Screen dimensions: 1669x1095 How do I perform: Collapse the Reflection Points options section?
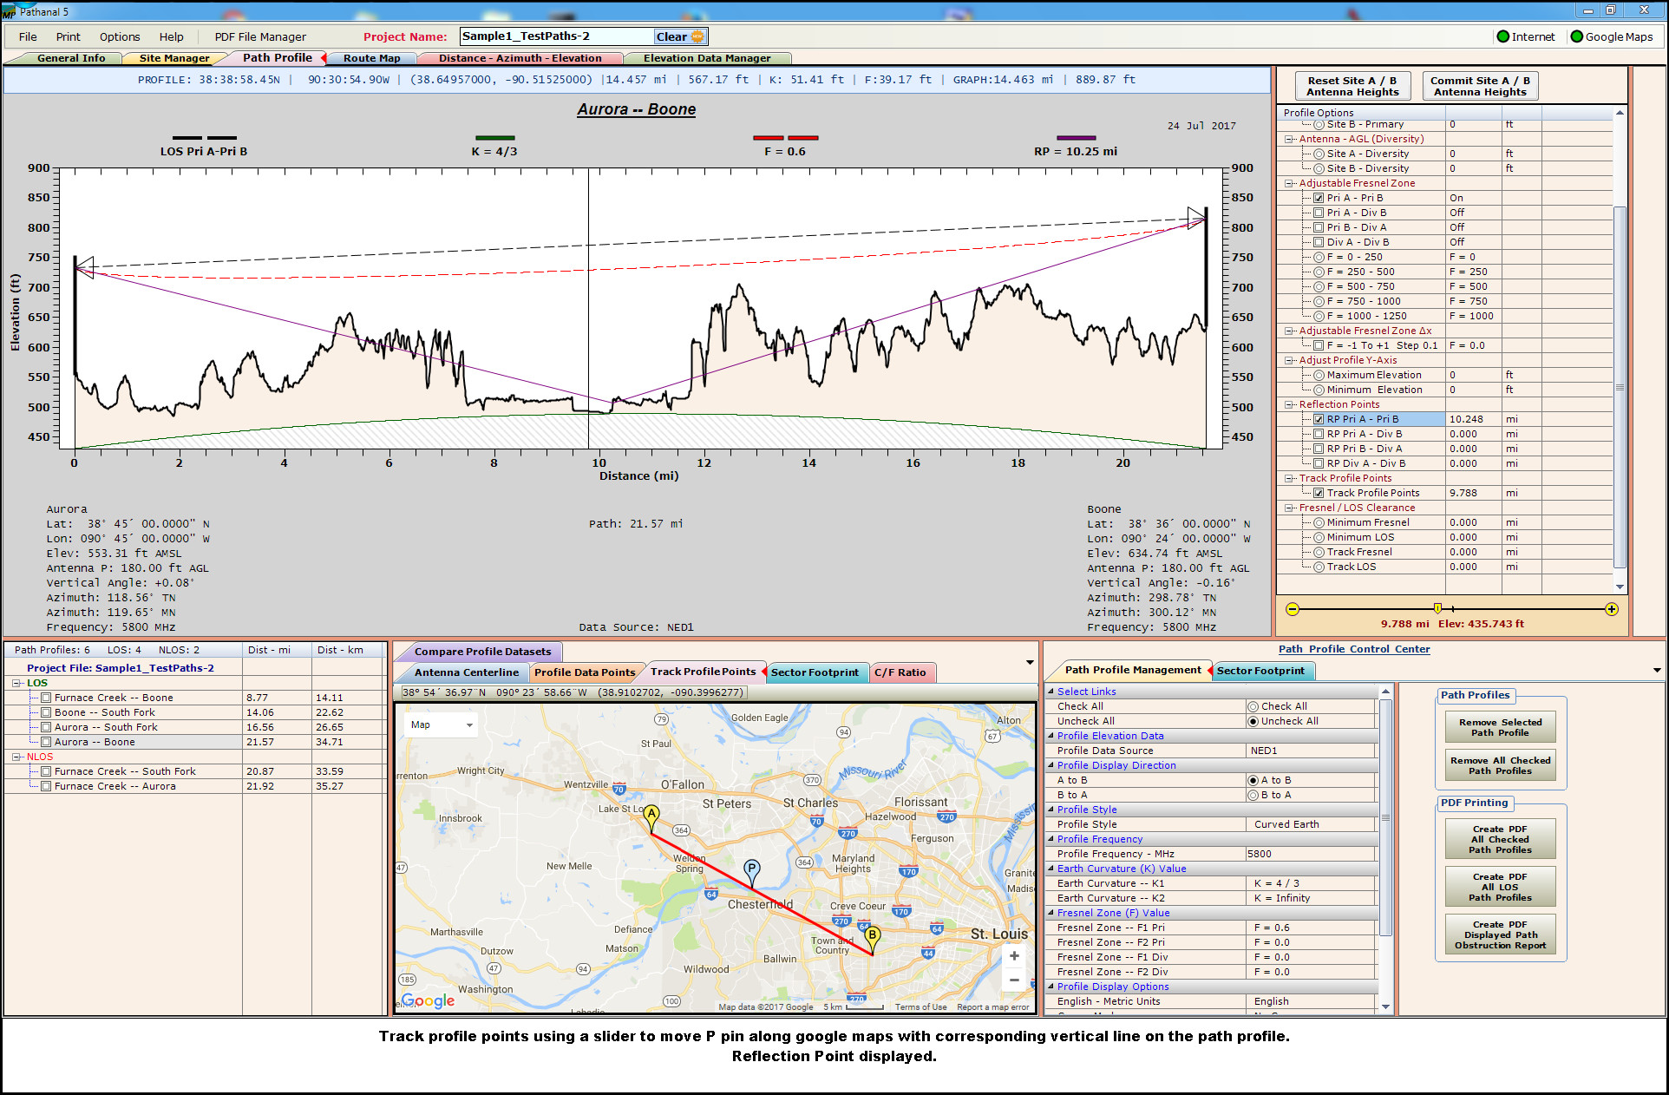click(x=1289, y=404)
